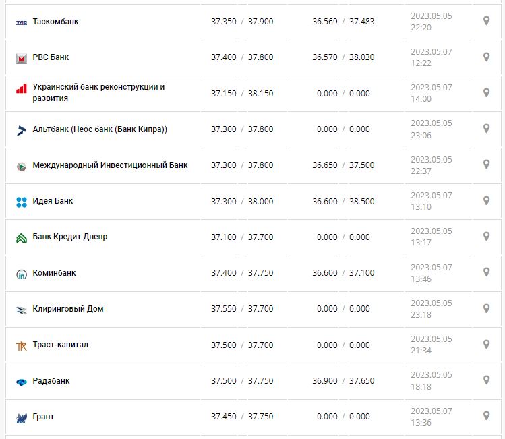
Task: Open map pin for Идея Банк row
Action: 486,201
